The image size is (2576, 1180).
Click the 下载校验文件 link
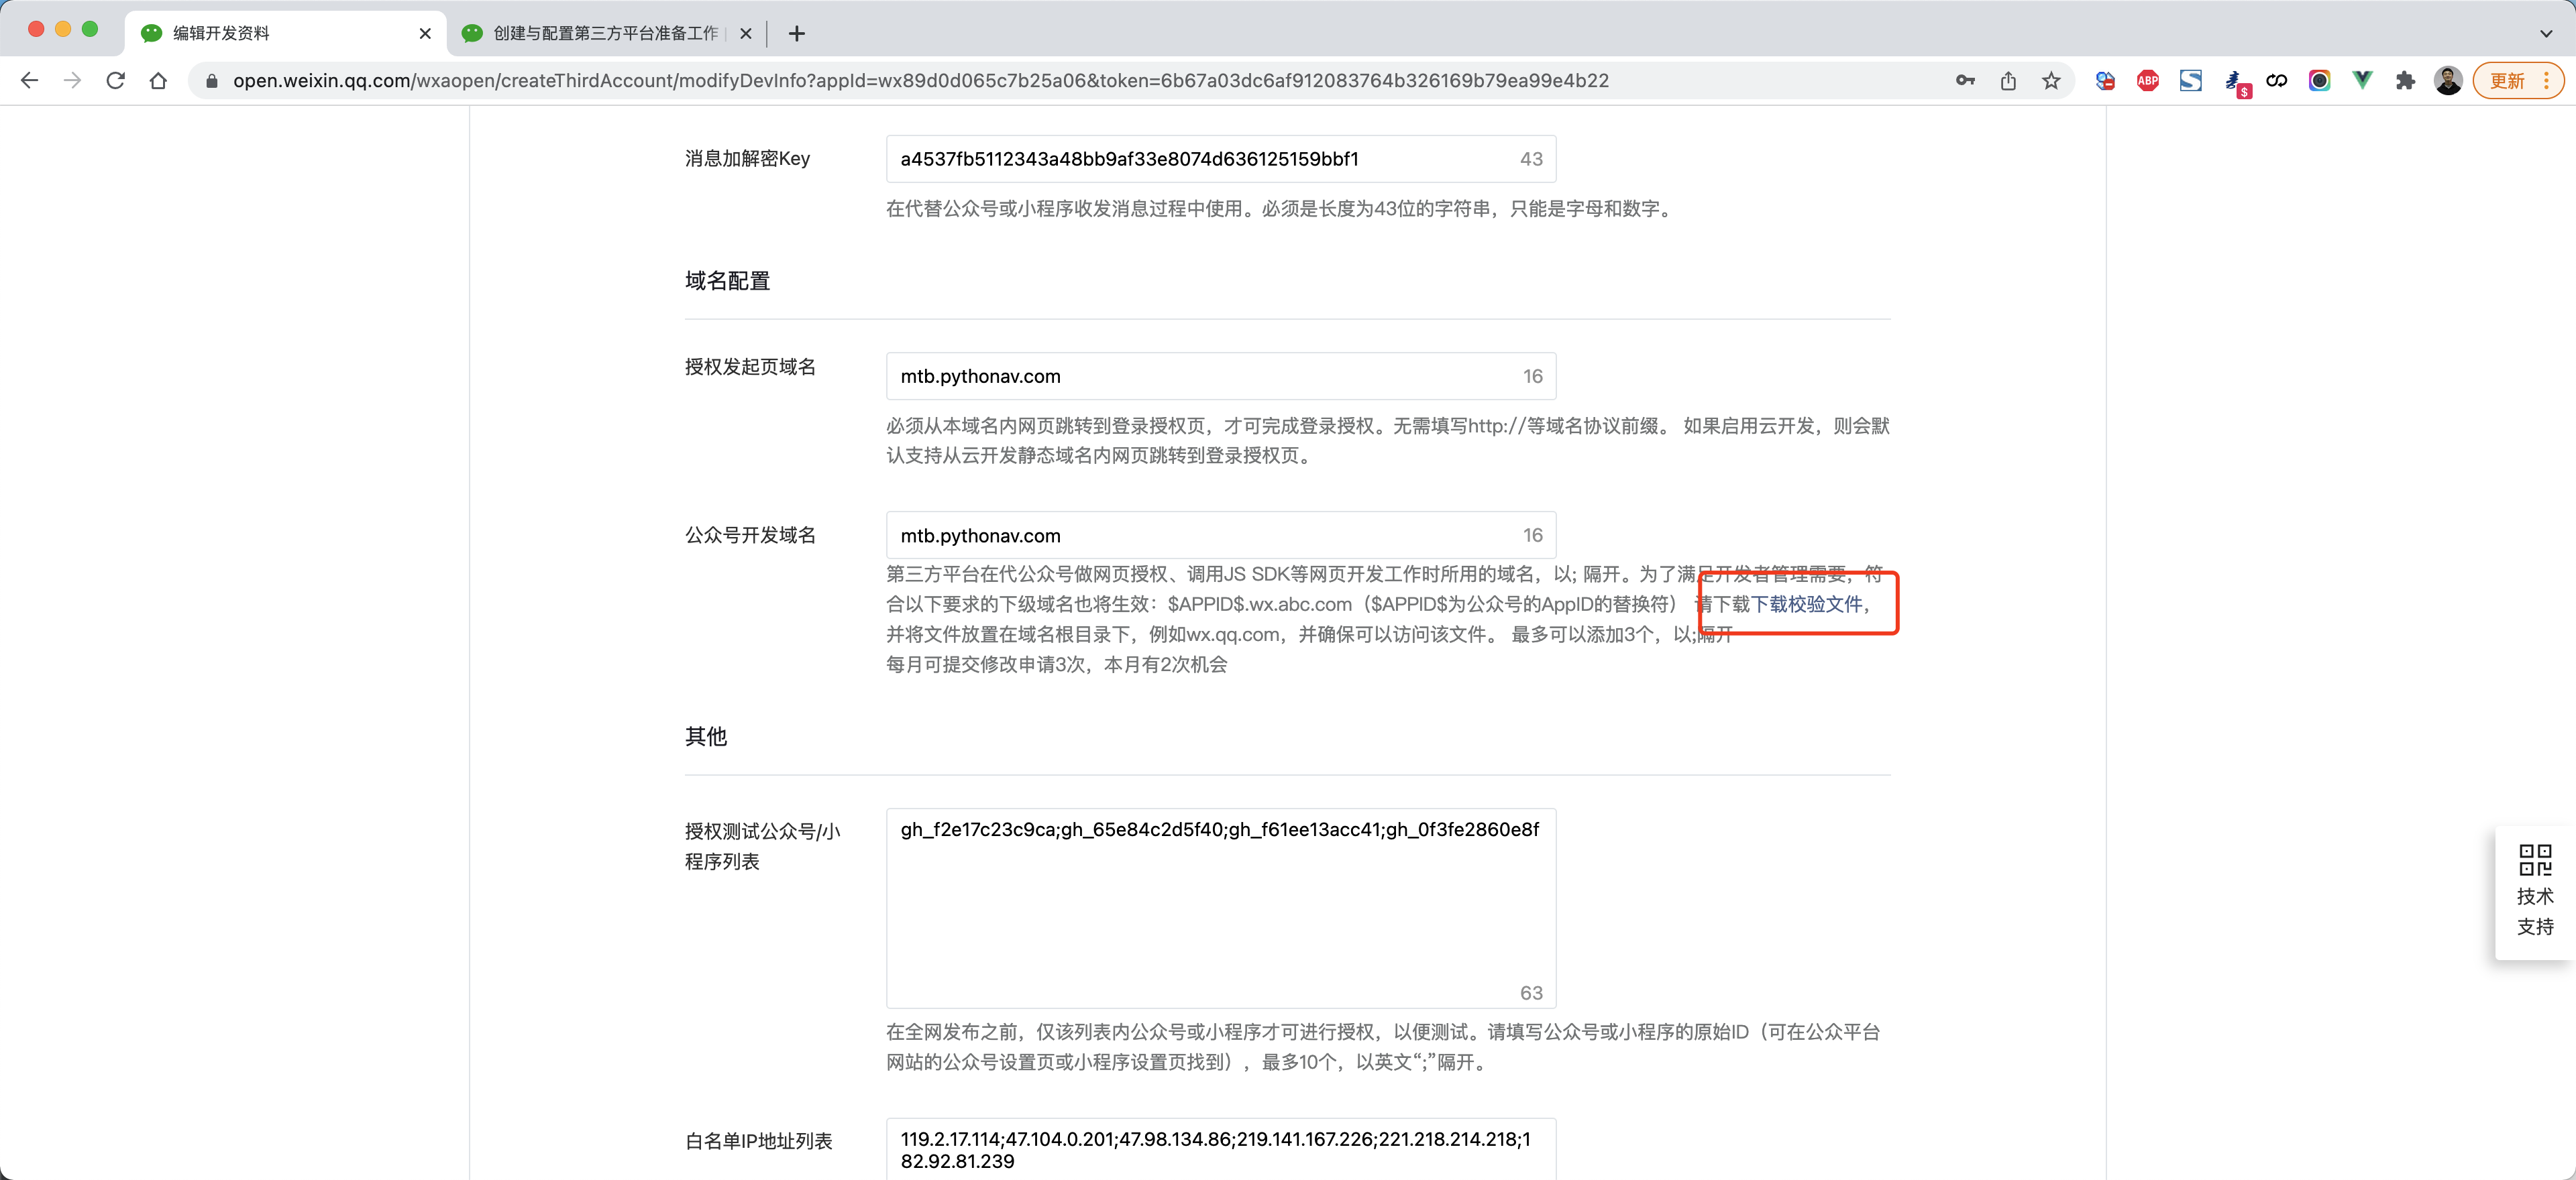pos(1806,603)
